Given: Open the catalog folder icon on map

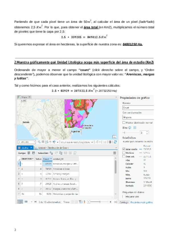Looking at the screenshot, I should click(114, 136).
